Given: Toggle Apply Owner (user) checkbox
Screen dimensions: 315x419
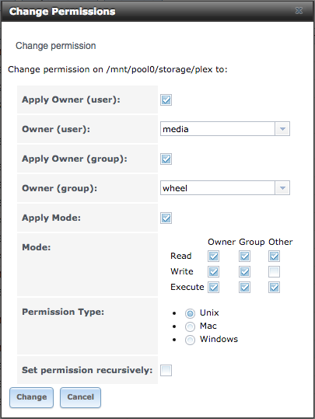Looking at the screenshot, I should click(x=166, y=100).
